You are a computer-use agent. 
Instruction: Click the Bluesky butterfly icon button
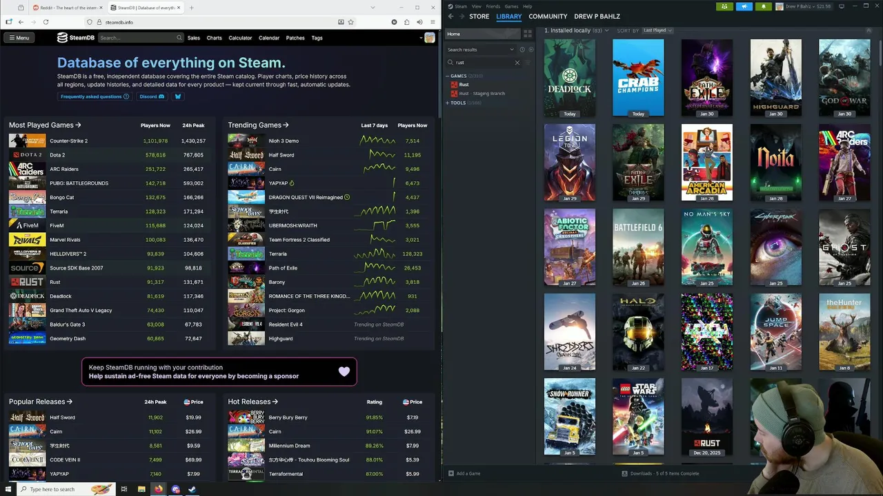click(x=177, y=96)
